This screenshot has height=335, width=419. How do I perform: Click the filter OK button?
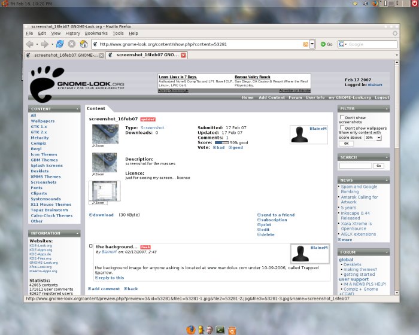[347, 144]
